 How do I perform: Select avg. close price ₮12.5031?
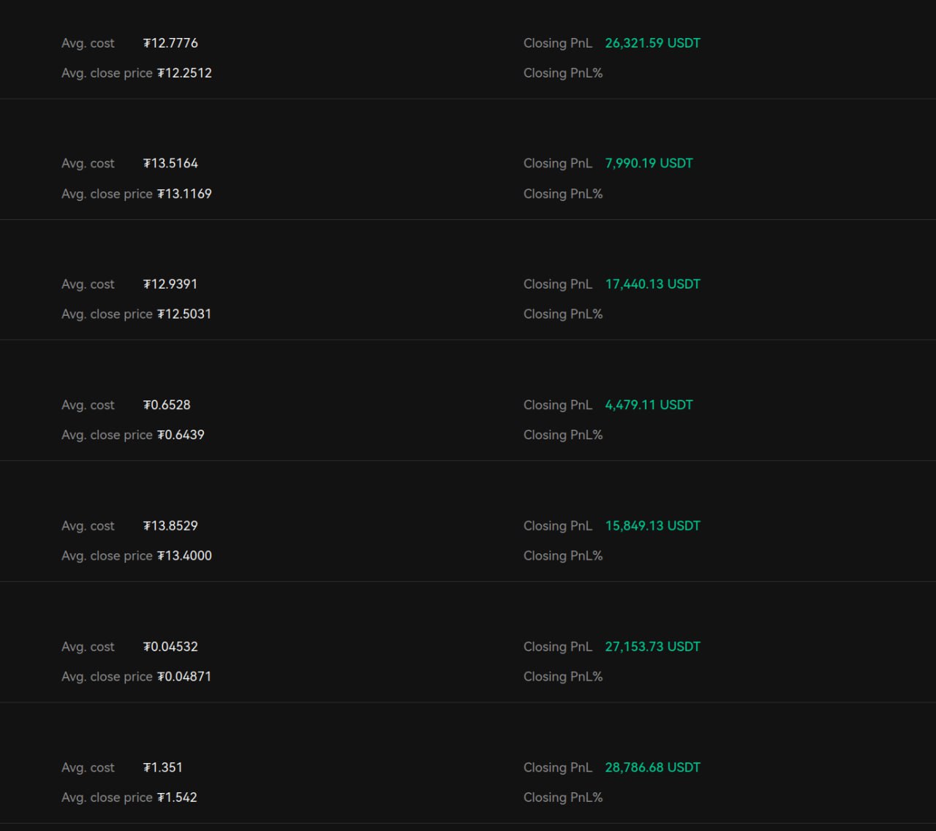click(x=184, y=314)
